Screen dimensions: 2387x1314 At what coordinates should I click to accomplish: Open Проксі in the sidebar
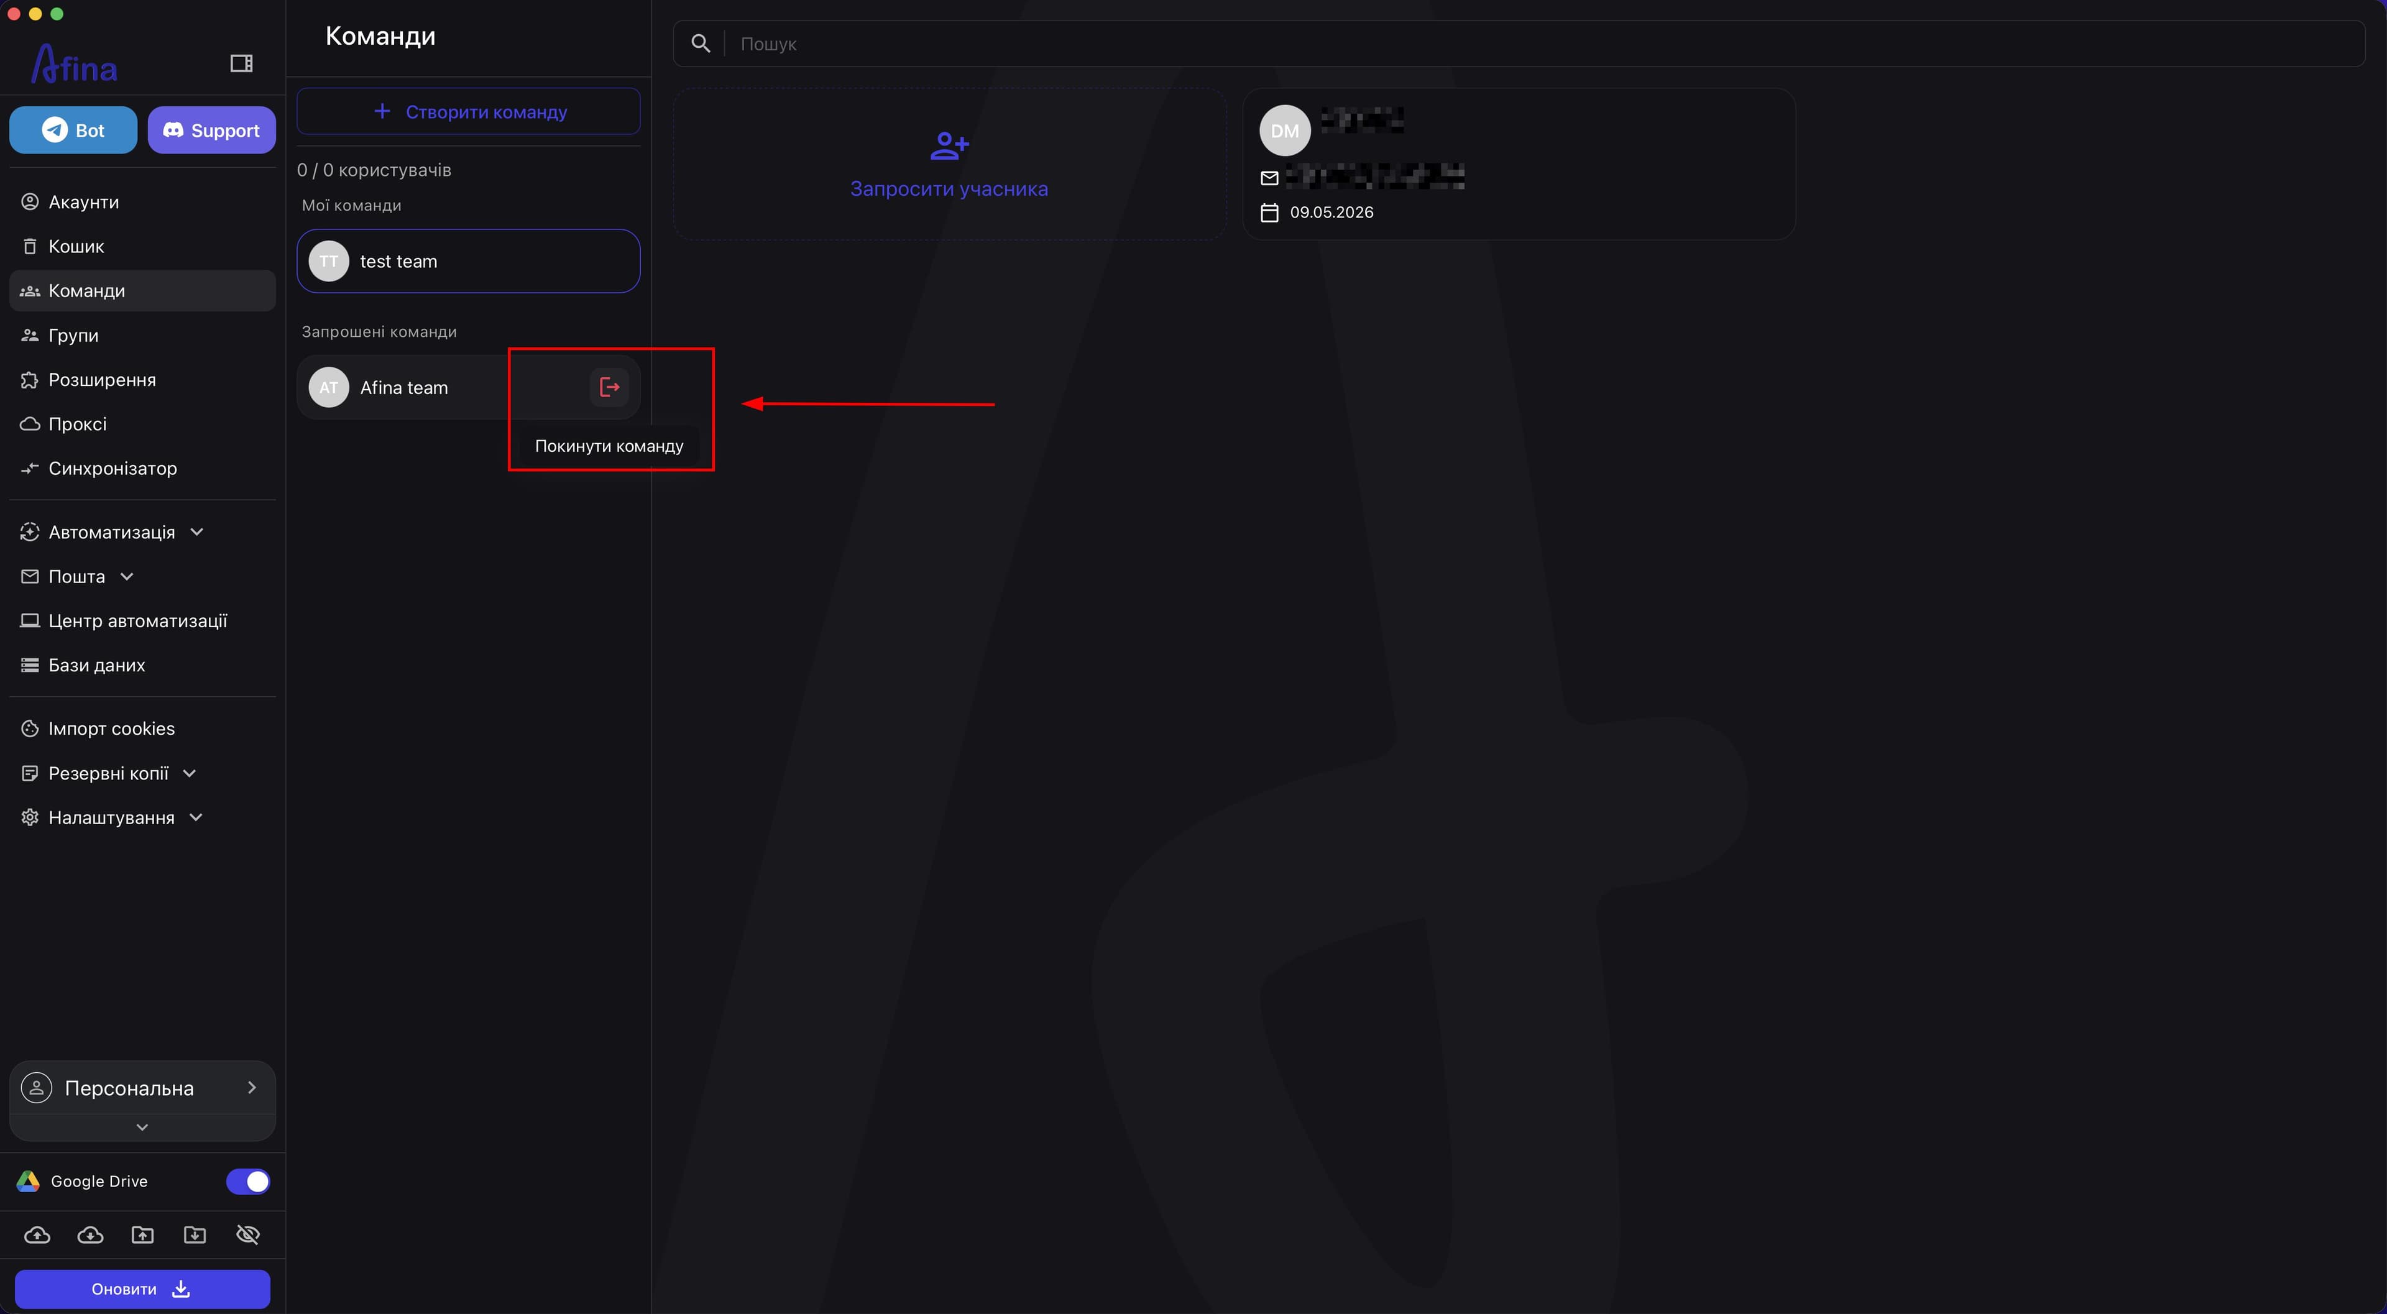(x=143, y=425)
